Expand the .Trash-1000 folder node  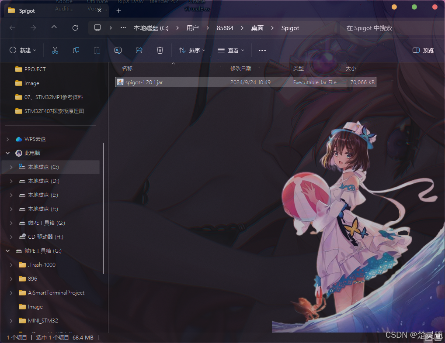point(11,265)
